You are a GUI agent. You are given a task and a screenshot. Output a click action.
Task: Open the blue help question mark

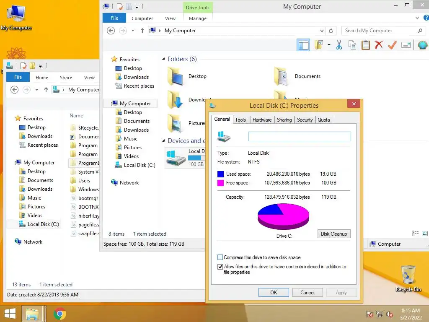(426, 18)
